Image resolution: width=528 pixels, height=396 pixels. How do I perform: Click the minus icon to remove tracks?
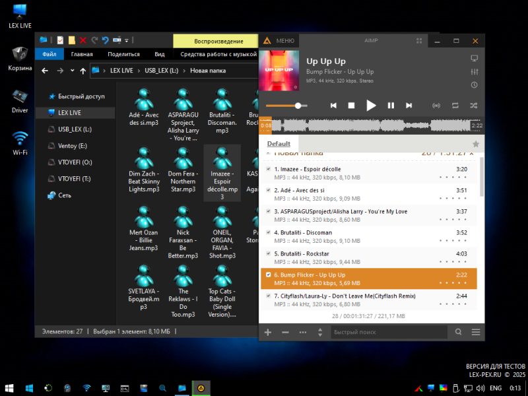coord(285,332)
